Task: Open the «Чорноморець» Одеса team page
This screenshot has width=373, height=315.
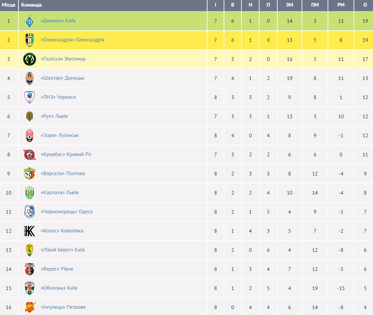Action: [x=66, y=212]
